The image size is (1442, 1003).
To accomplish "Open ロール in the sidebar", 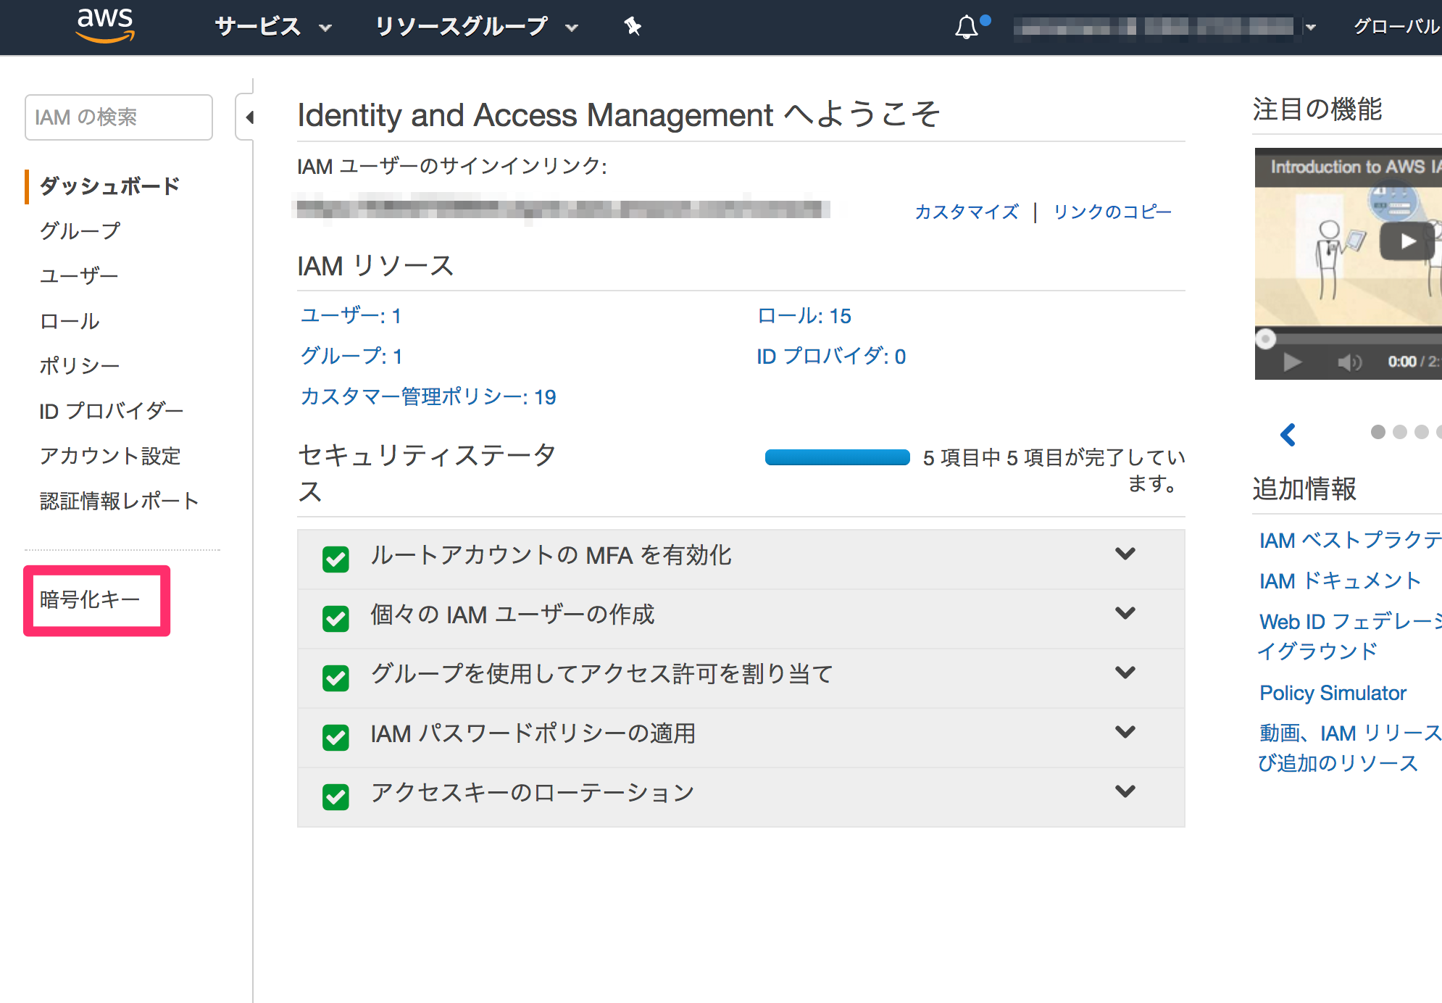I will (x=70, y=321).
